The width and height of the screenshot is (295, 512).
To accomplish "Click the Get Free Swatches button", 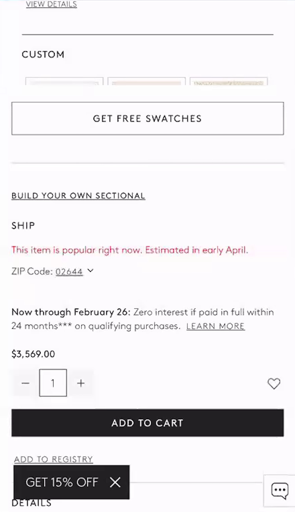I will 147,118.
